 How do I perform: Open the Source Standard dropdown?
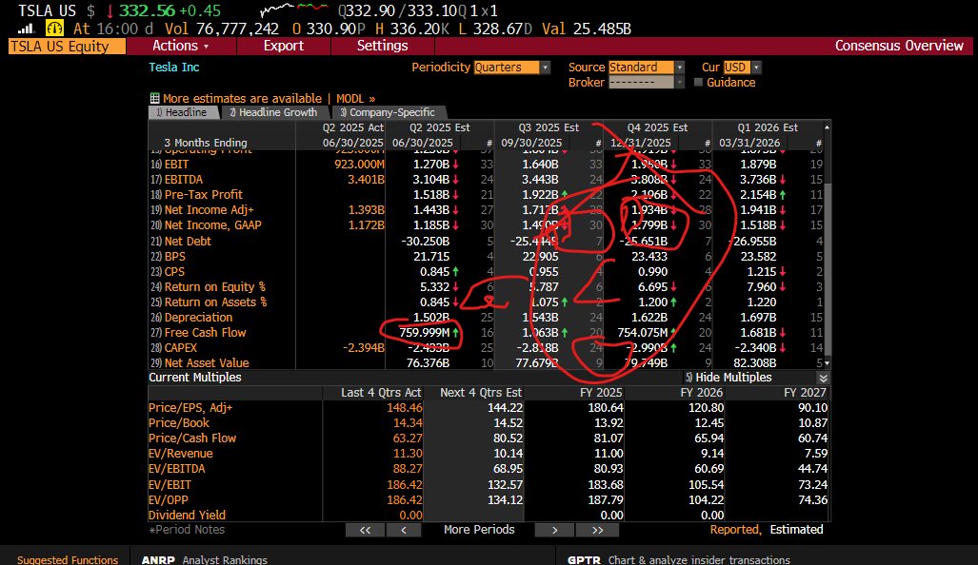pyautogui.click(x=647, y=68)
